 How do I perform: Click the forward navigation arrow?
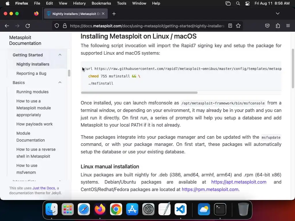tap(17, 26)
